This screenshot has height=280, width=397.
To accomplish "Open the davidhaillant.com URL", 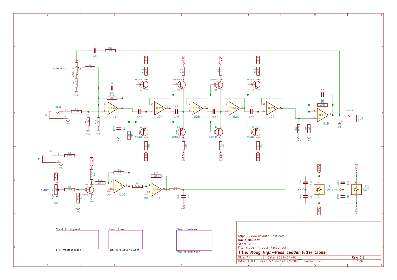I will tap(261, 236).
